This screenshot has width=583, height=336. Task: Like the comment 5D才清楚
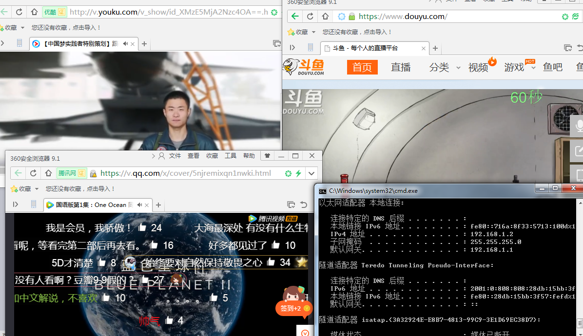point(101,262)
